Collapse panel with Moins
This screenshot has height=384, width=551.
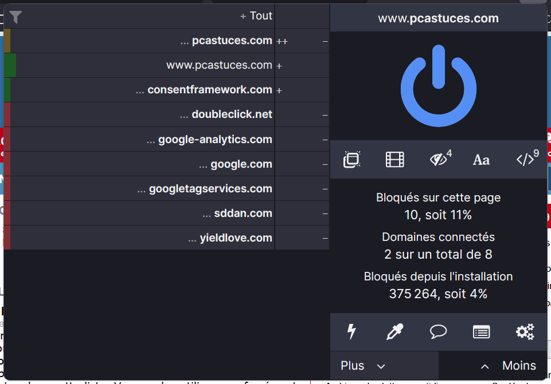[x=493, y=366]
